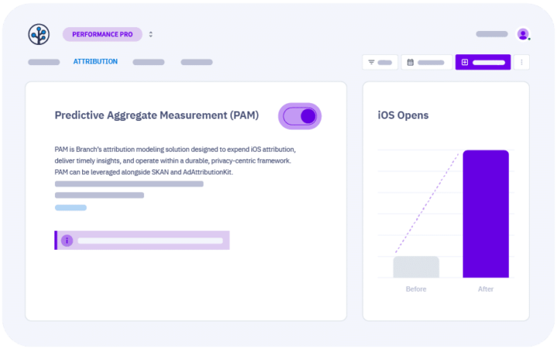Click the purple info banner
Screen dimensions: 557x349
tap(142, 241)
